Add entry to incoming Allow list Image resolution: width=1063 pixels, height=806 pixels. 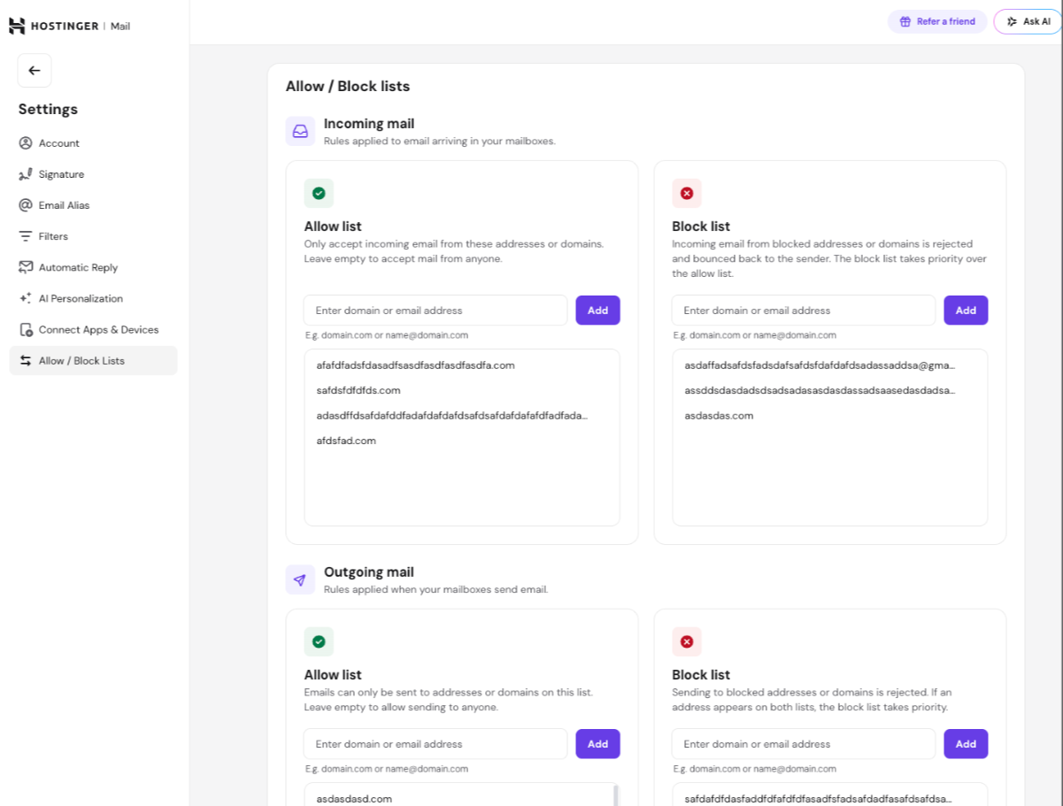pyautogui.click(x=598, y=311)
